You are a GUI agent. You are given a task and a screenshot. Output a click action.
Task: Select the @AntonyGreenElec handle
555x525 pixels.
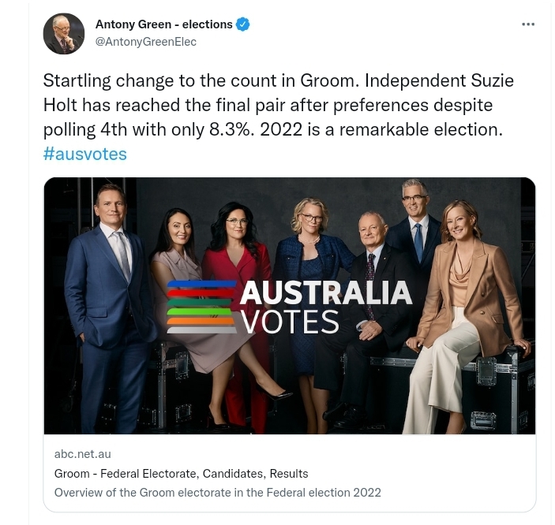(146, 42)
